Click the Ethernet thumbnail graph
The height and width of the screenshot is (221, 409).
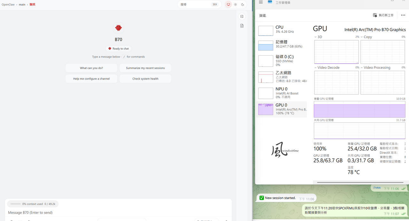tap(266, 77)
